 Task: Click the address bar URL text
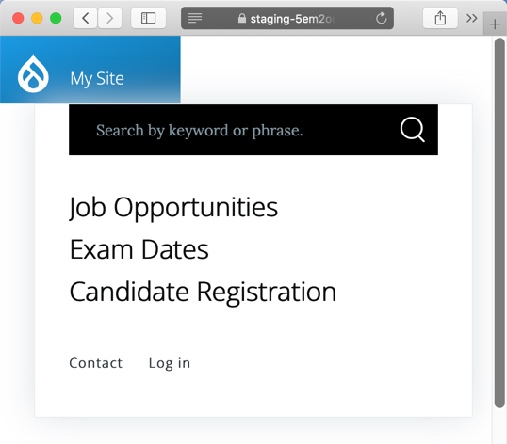point(291,19)
